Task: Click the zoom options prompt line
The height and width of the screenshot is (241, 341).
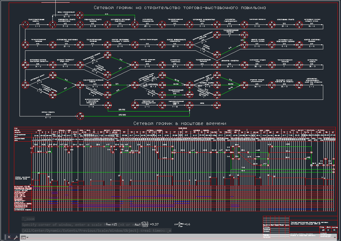Action: tap(96, 230)
